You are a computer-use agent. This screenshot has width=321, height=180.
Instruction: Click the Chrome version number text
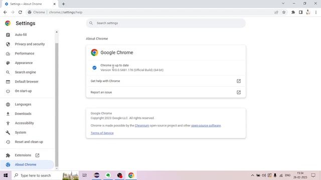[132, 70]
